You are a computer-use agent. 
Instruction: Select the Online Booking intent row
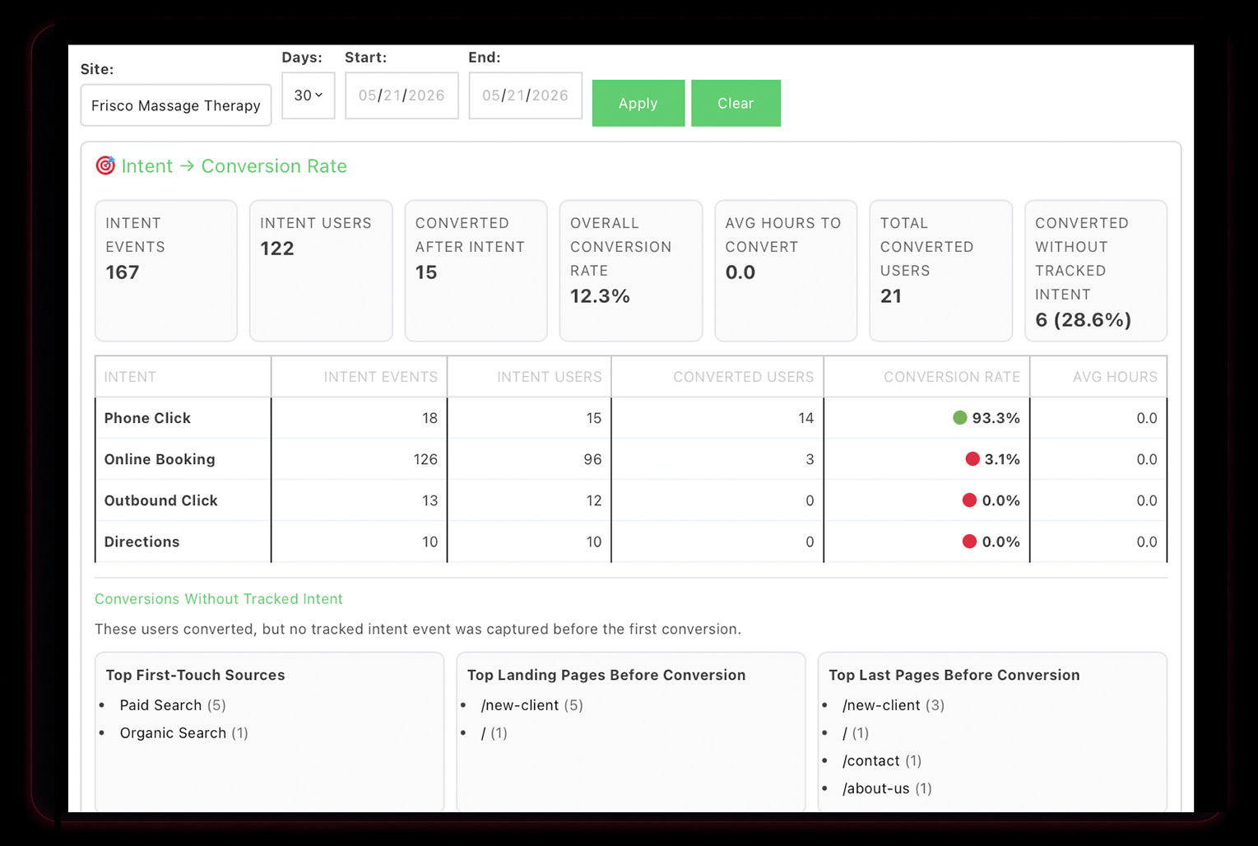click(x=631, y=459)
